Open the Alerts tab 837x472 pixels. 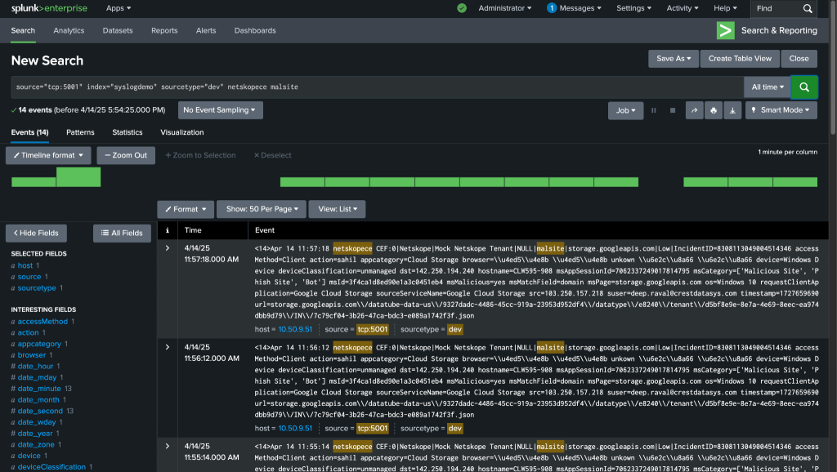click(x=206, y=30)
